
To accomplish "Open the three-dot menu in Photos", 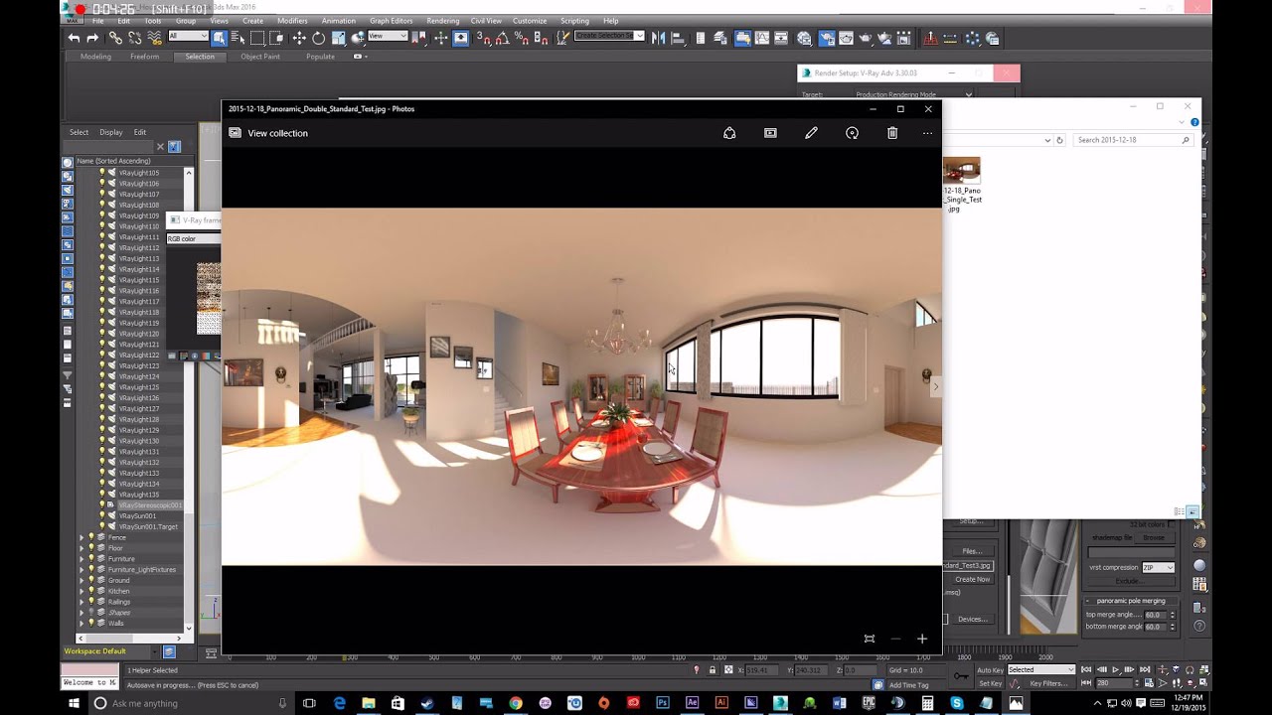I will [x=927, y=133].
